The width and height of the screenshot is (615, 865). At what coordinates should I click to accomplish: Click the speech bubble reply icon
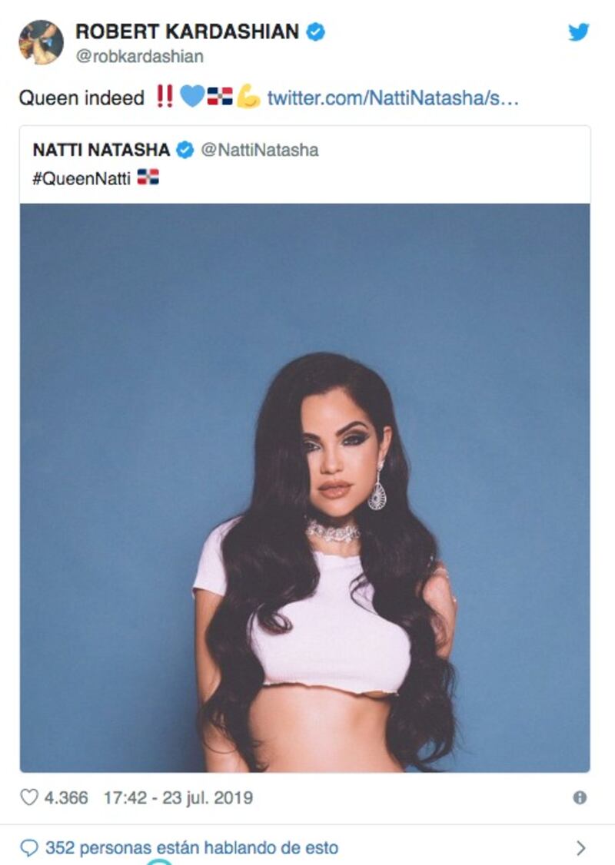28,848
